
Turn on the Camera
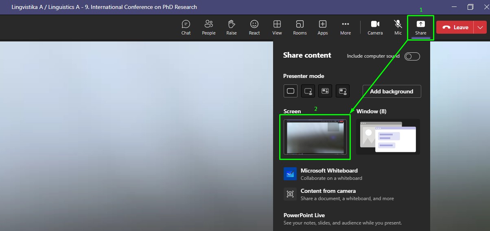(x=375, y=27)
